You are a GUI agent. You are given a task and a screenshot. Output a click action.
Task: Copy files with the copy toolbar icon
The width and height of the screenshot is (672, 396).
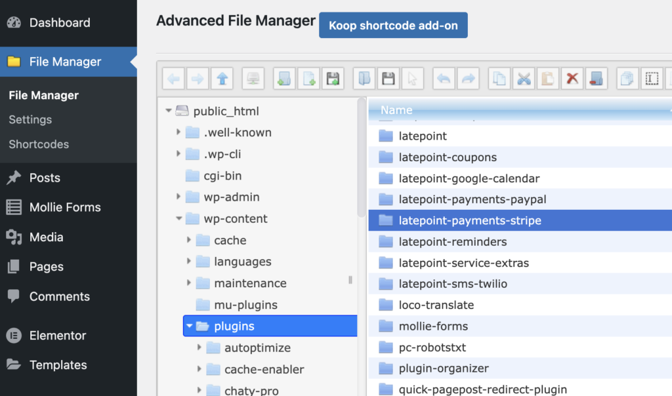499,78
